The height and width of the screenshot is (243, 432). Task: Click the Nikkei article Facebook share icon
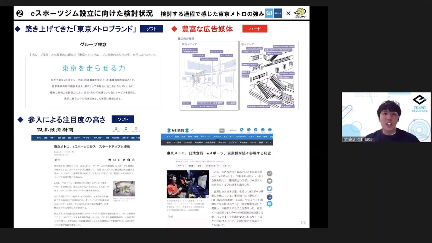[129, 160]
